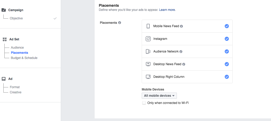Open Creative under the Ad section
271x121 pixels.
tap(16, 92)
